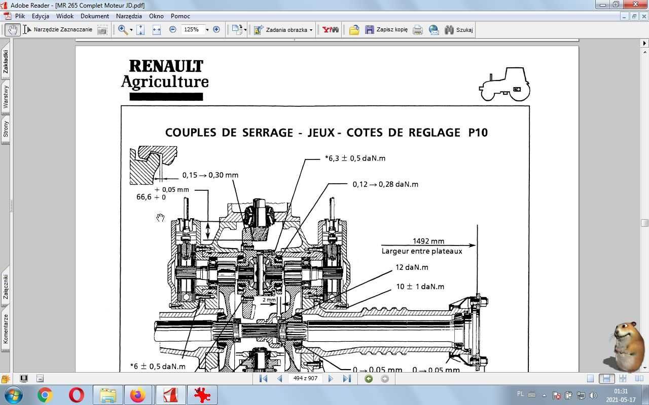Click vertical scrollbar down arrow
This screenshot has width=649, height=405.
(644, 368)
